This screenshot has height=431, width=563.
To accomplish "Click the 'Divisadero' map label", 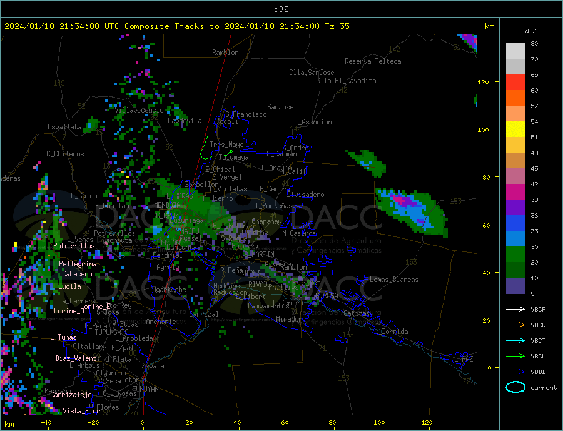I will tap(305, 195).
